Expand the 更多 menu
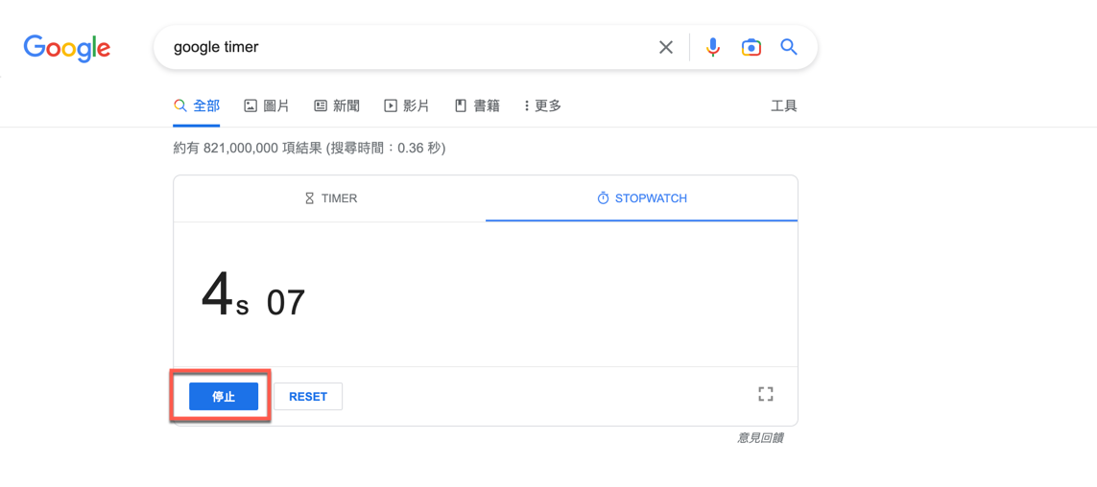This screenshot has width=1097, height=487. click(x=543, y=106)
